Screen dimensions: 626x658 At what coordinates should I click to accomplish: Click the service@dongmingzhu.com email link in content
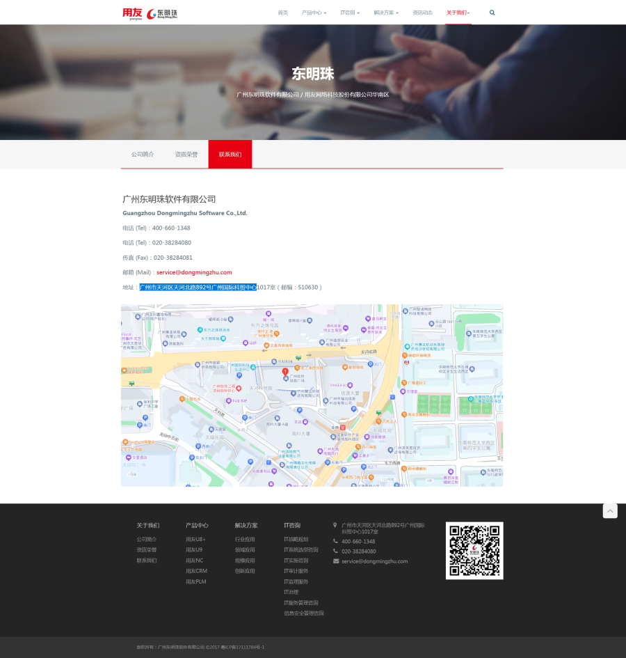(x=194, y=272)
